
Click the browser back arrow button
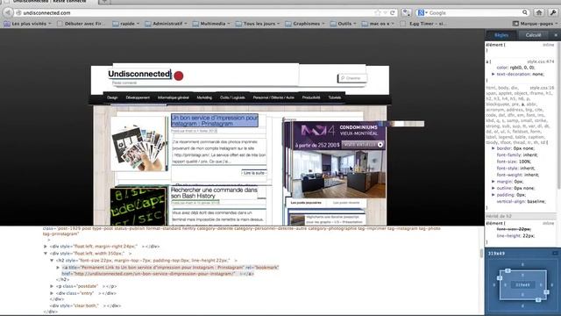tap(8, 12)
